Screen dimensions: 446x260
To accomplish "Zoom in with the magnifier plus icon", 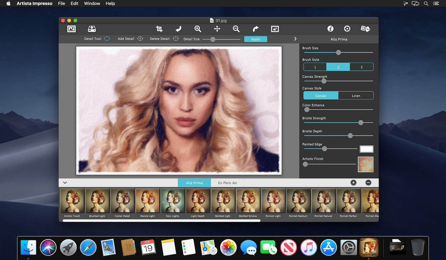I will tap(198, 29).
